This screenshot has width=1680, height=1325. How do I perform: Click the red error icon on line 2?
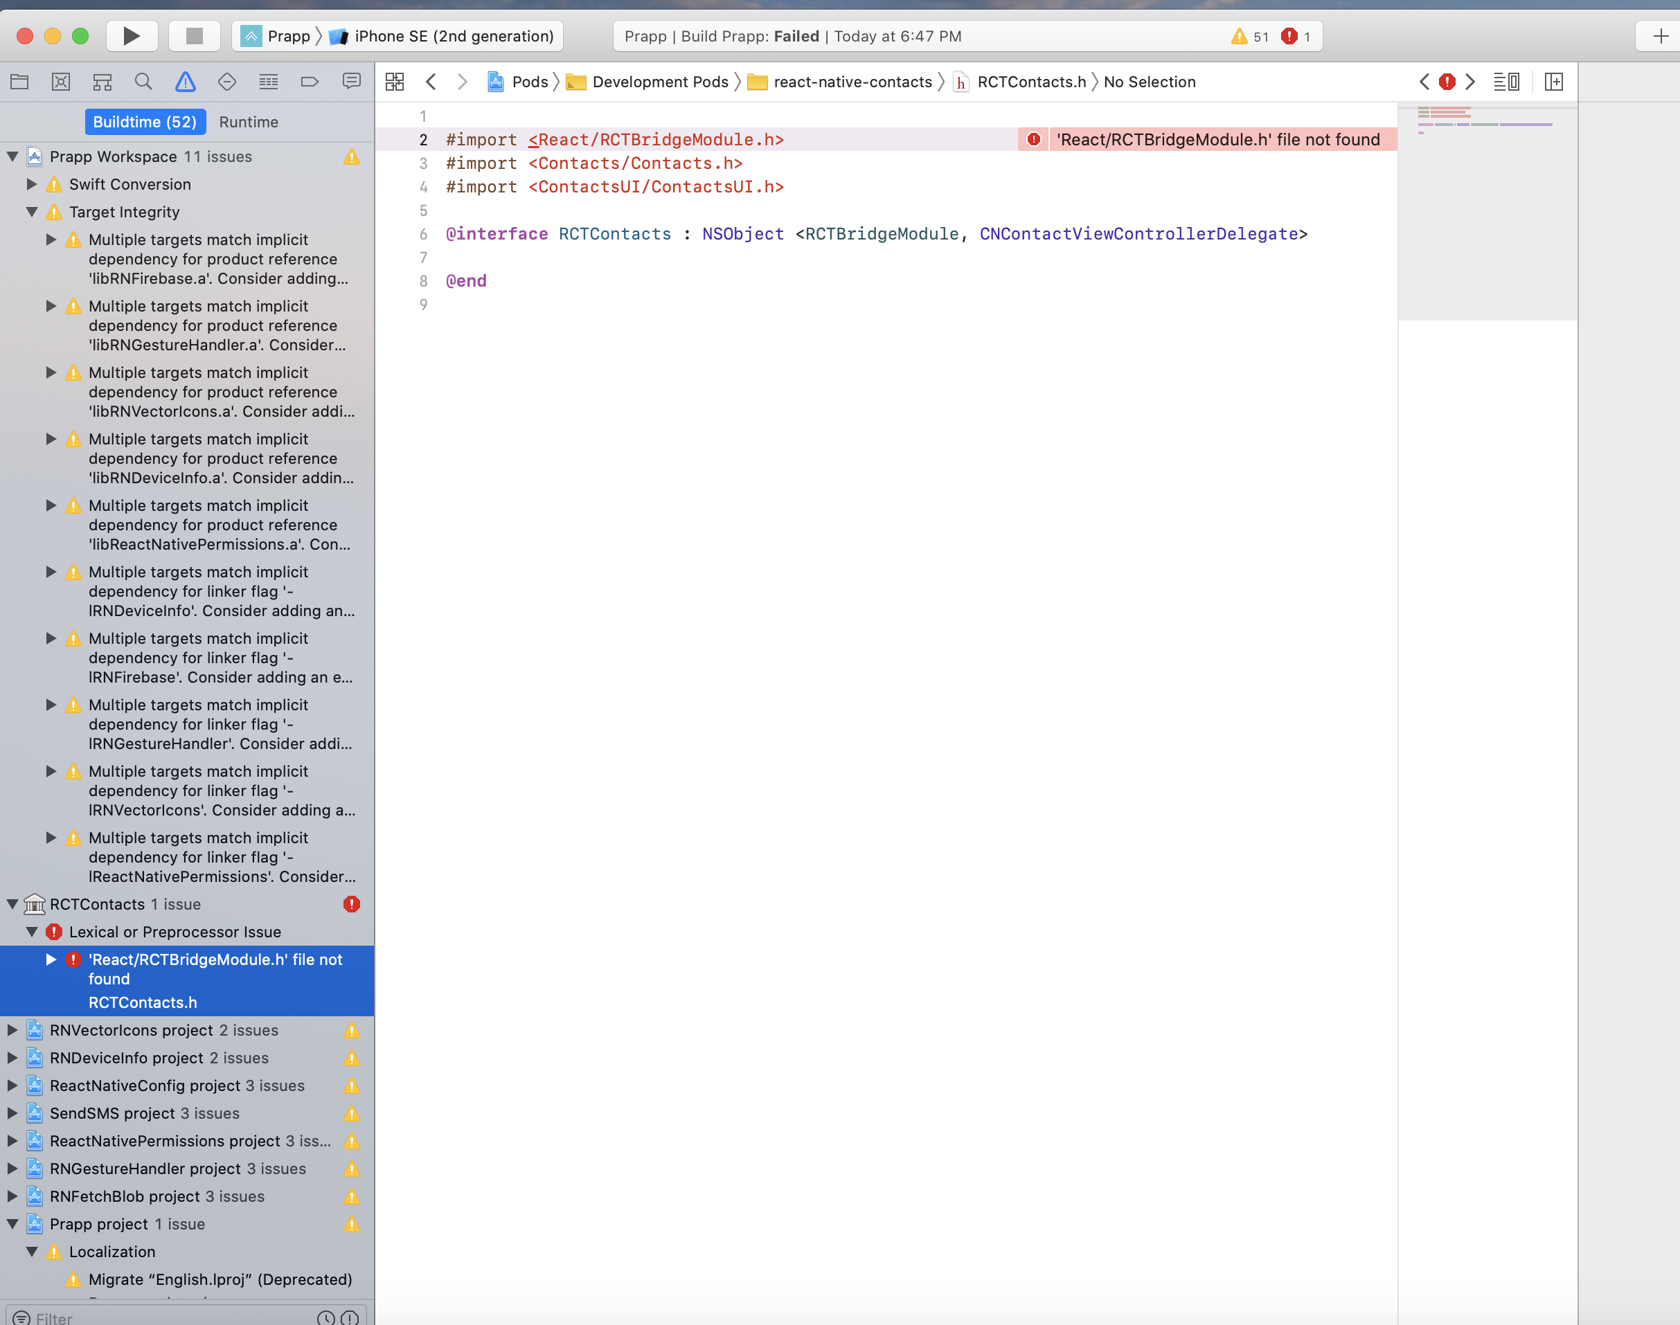pos(1033,140)
